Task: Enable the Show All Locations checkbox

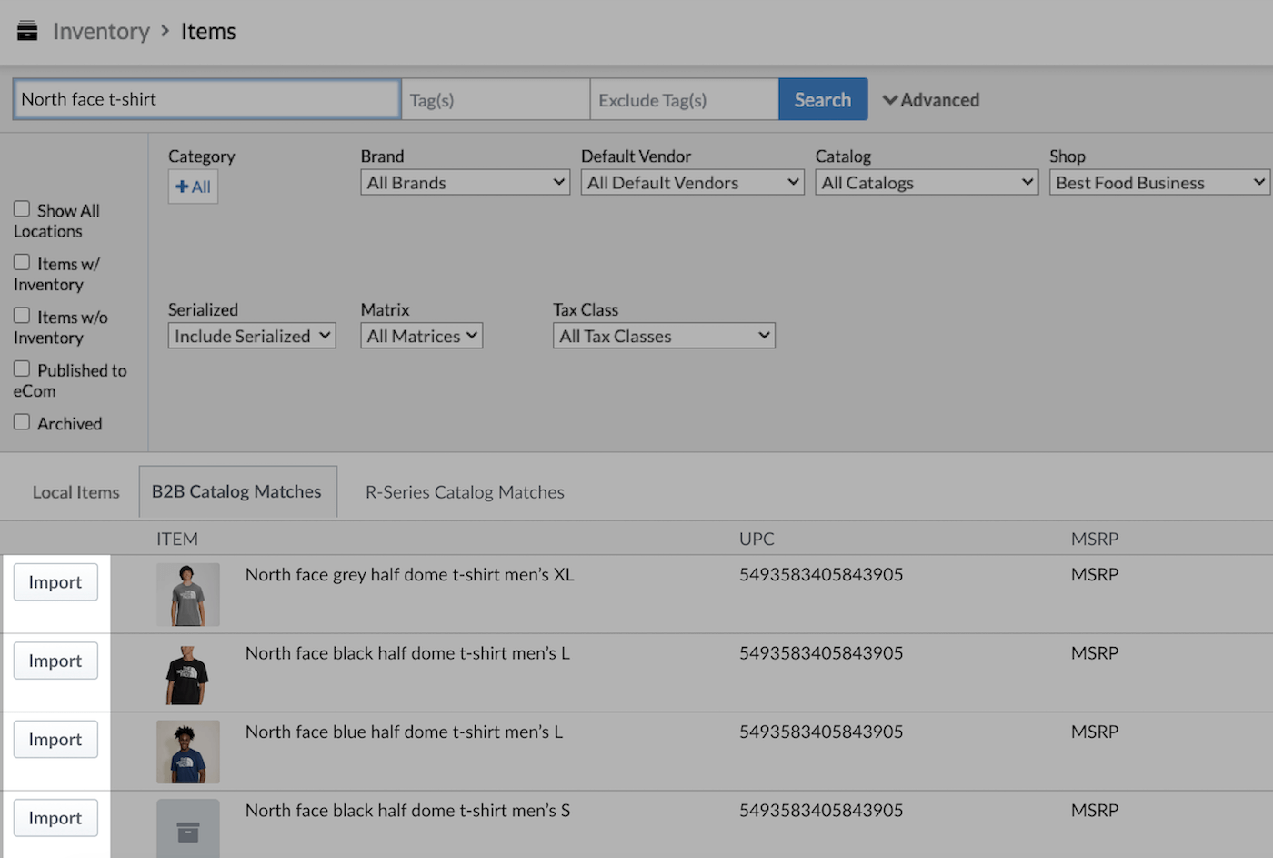Action: 22,209
